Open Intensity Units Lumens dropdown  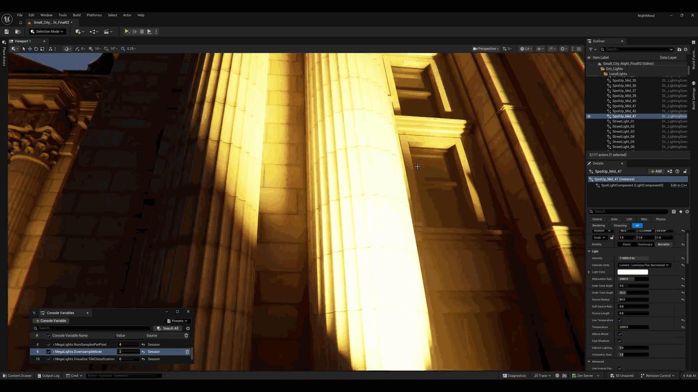(644, 265)
